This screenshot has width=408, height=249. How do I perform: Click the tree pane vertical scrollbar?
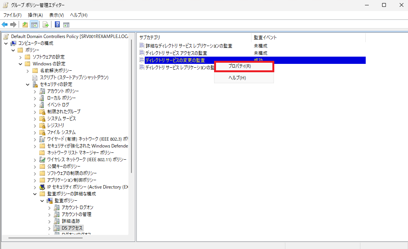[132, 106]
